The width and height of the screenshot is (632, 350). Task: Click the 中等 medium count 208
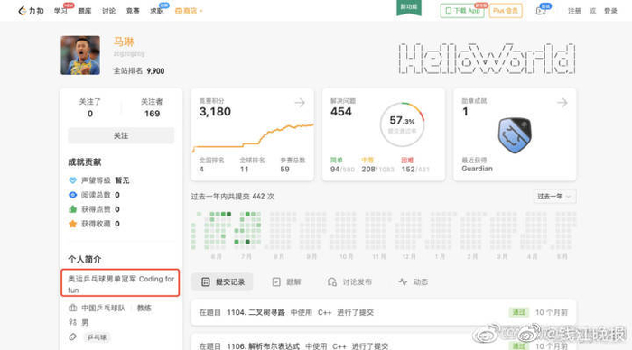point(368,170)
